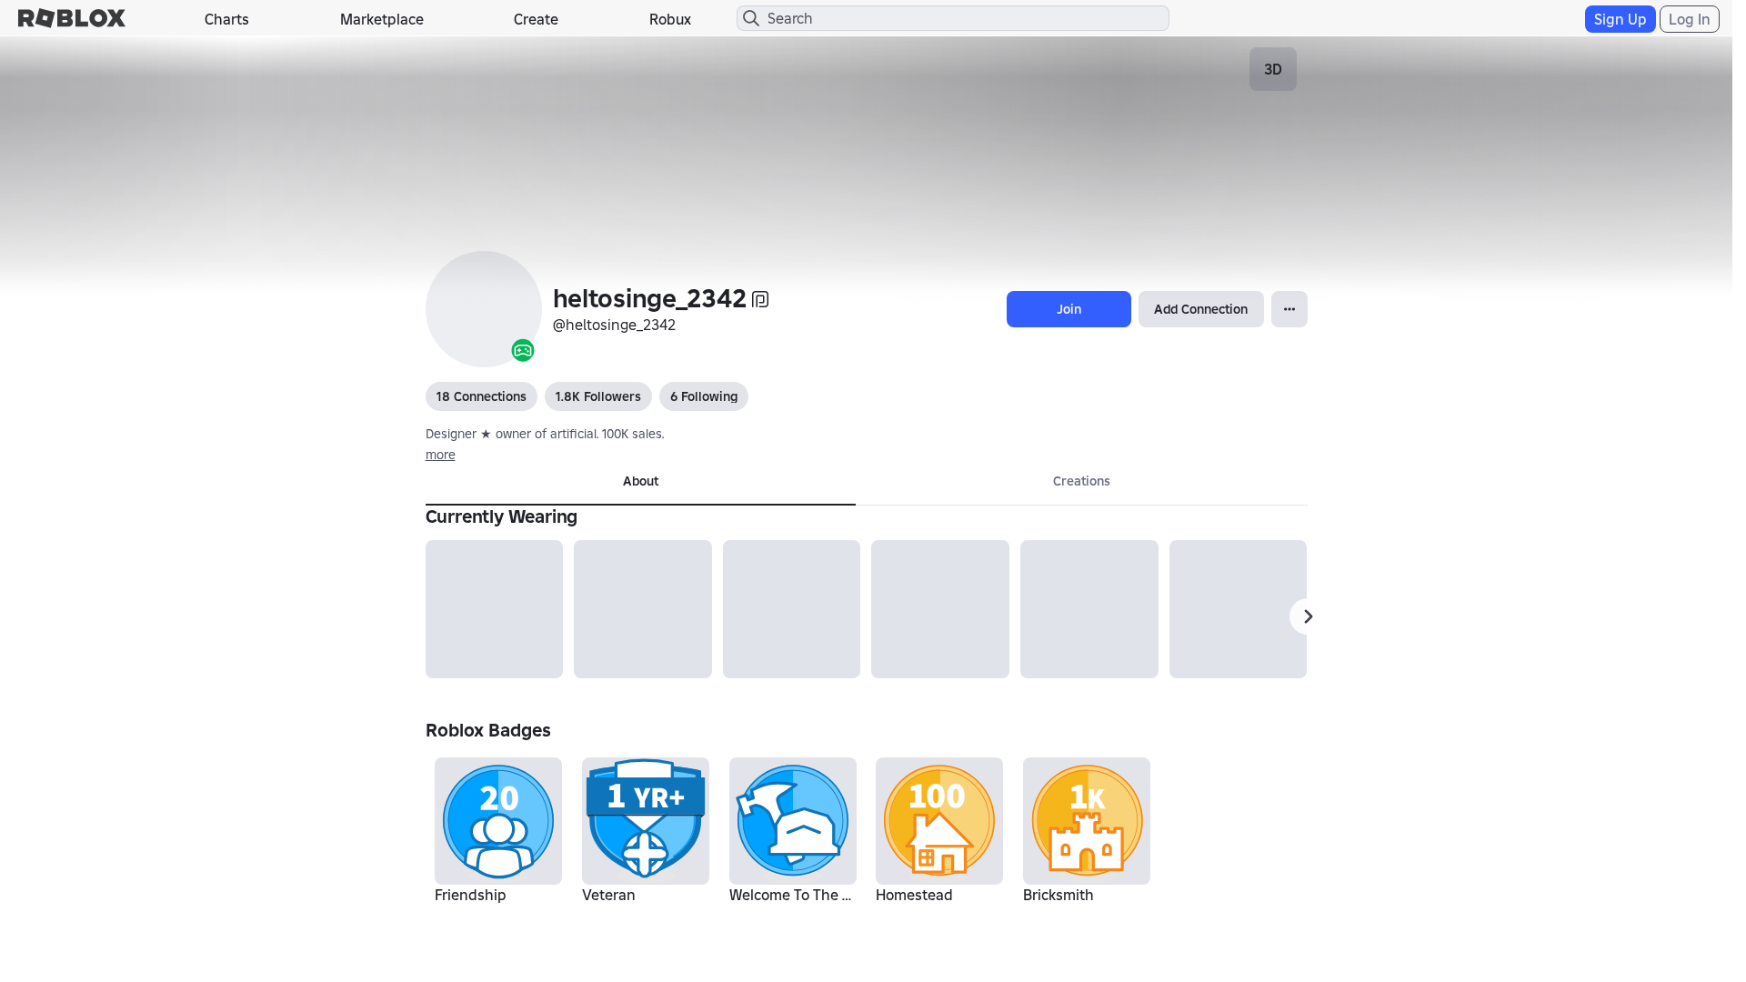The image size is (1746, 982).
Task: Click the Friendship badge label
Action: point(470,895)
